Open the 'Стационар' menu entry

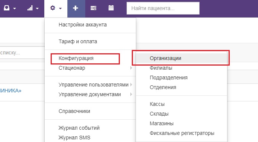tap(72, 68)
